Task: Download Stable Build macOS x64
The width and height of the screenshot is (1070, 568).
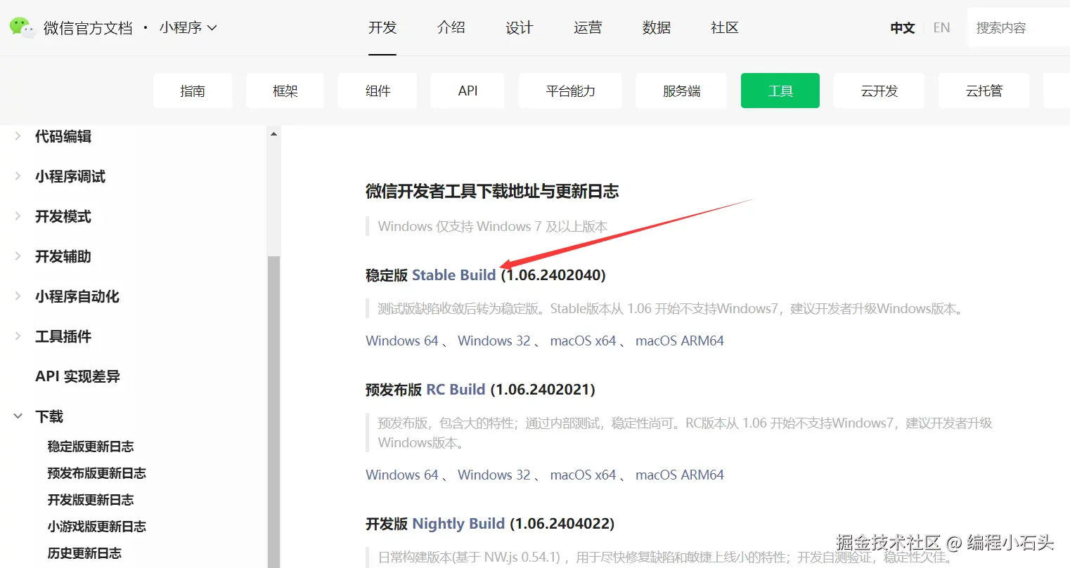Action: [583, 341]
